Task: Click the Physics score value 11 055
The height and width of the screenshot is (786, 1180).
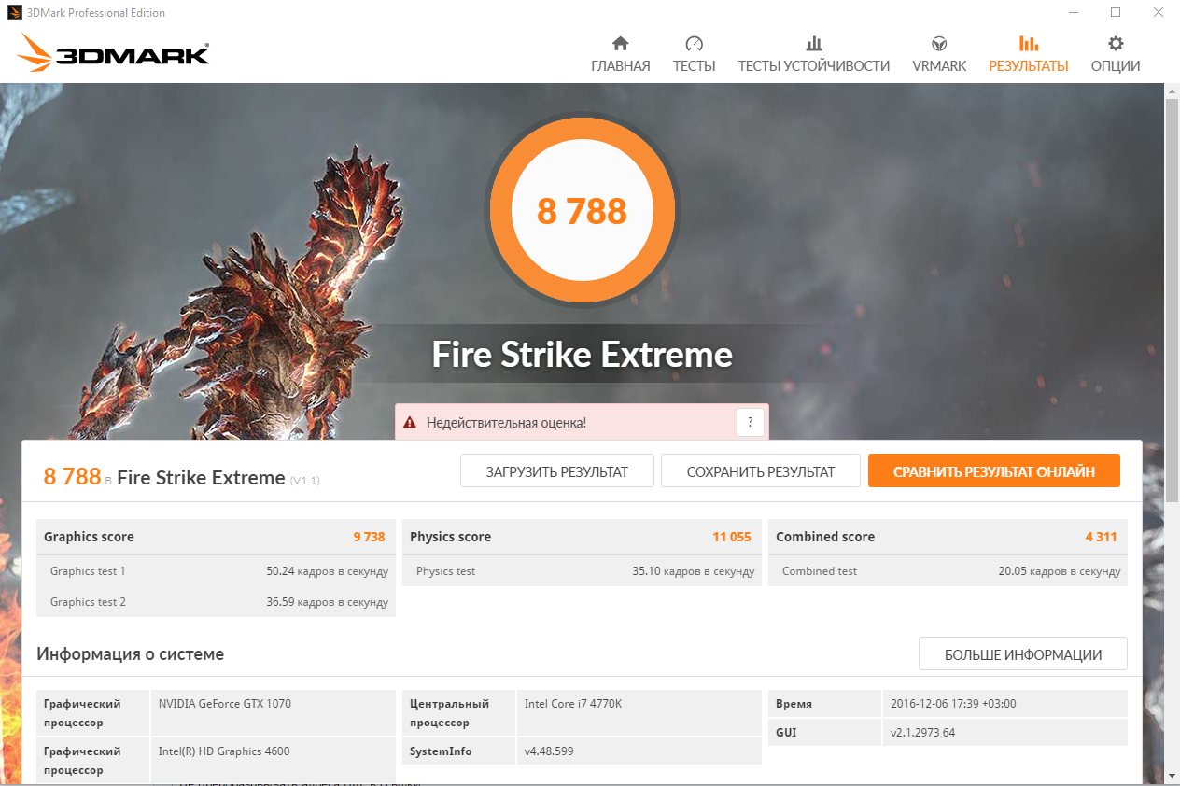Action: (732, 537)
